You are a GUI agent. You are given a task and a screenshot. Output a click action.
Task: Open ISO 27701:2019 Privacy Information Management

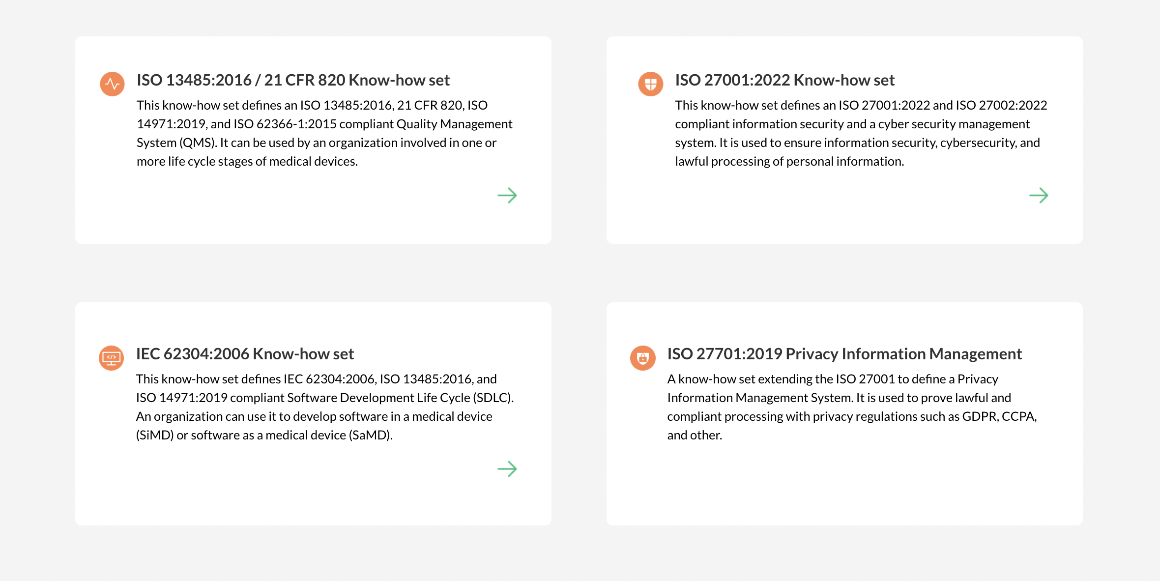pyautogui.click(x=844, y=353)
